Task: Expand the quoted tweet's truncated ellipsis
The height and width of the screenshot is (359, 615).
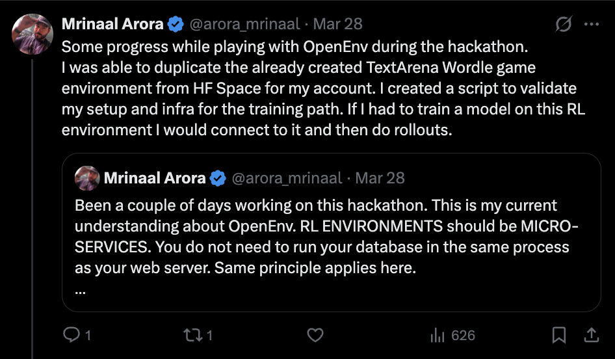Action: click(x=81, y=290)
